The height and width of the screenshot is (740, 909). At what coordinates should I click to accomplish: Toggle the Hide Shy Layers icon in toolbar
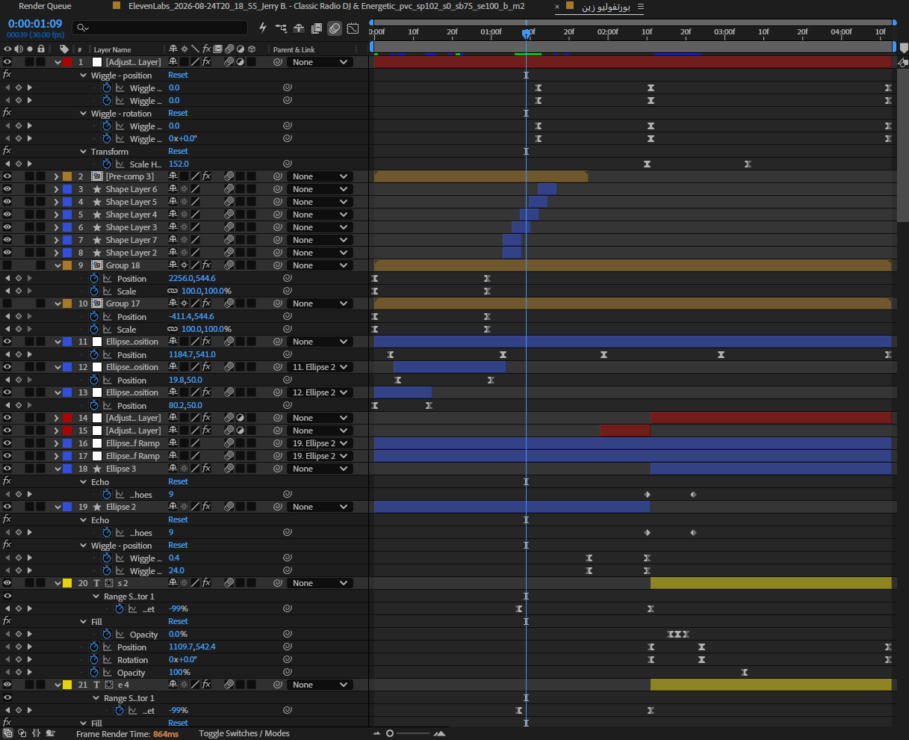[299, 28]
